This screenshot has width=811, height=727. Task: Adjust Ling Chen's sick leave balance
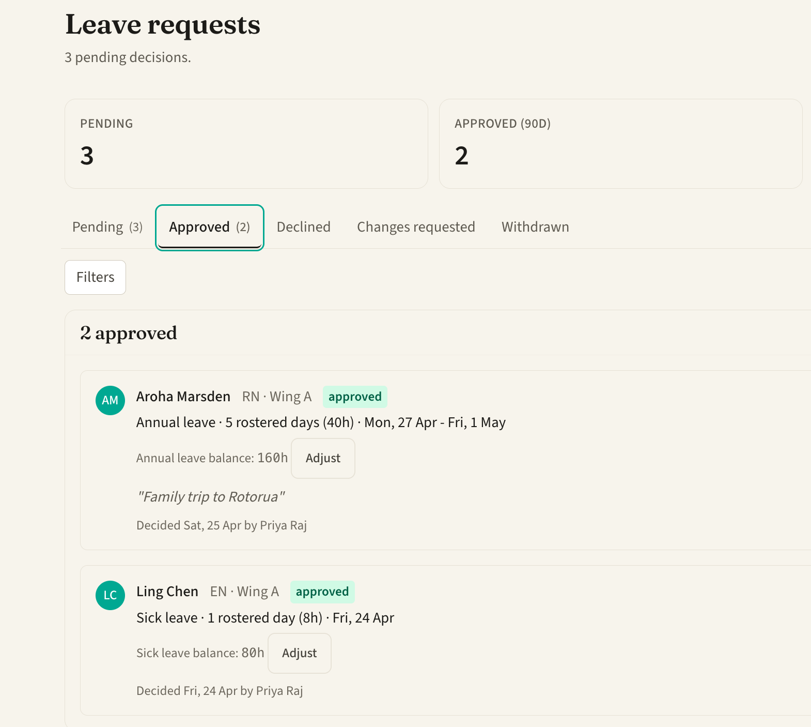[300, 653]
